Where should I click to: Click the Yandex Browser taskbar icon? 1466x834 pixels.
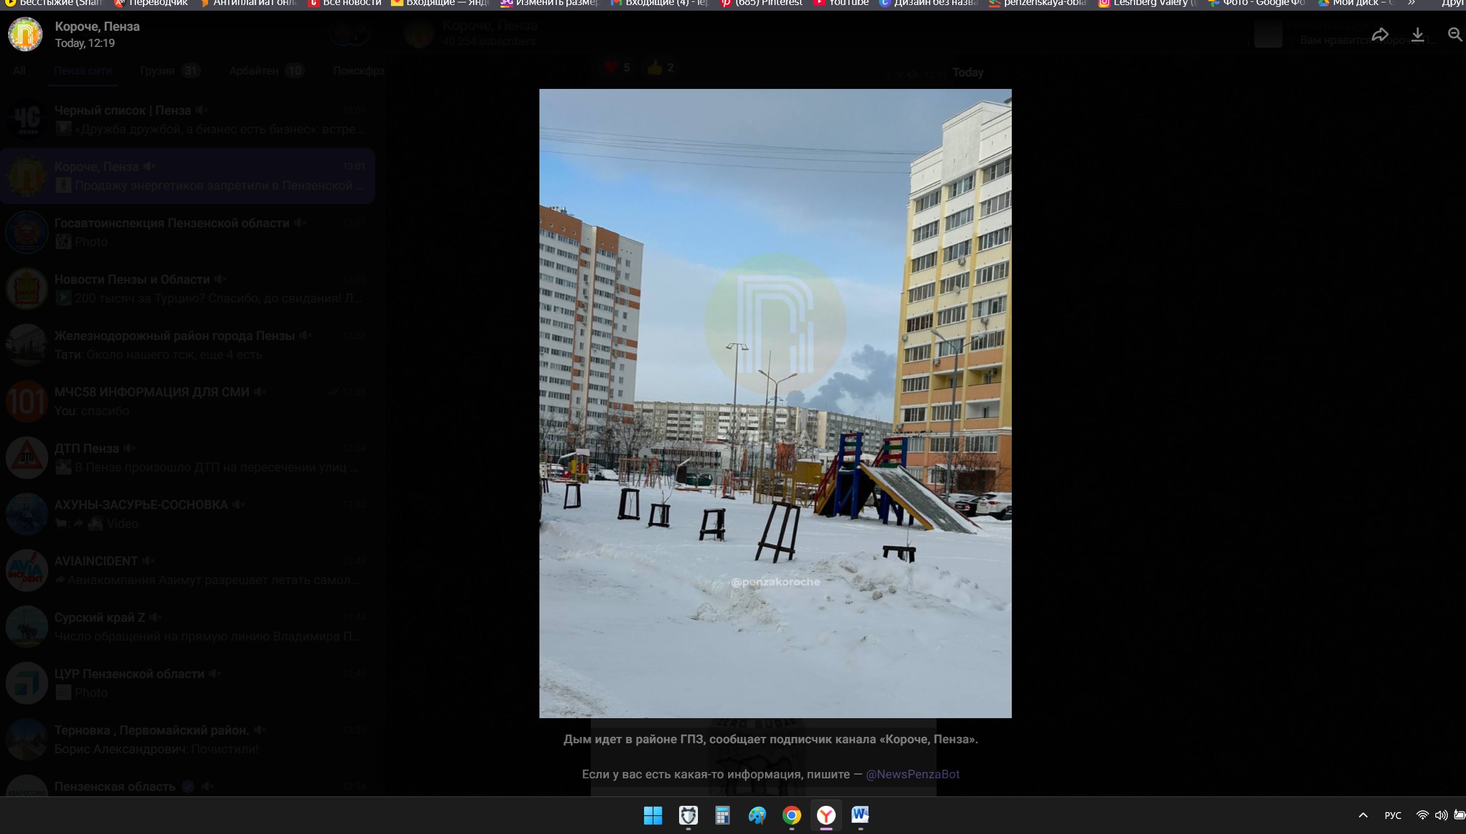click(x=826, y=815)
